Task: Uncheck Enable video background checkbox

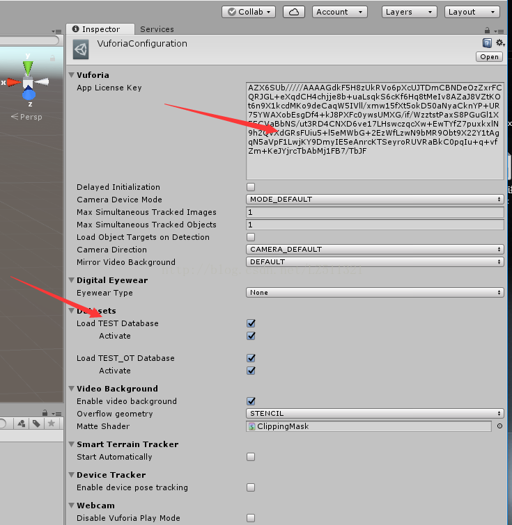Action: tap(251, 401)
